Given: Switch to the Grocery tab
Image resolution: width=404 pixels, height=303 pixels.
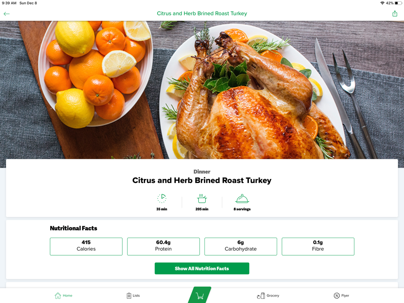Looking at the screenshot, I should pyautogui.click(x=268, y=296).
